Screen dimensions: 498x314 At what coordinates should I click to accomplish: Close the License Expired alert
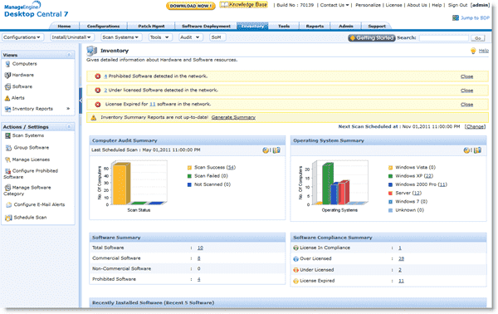tap(466, 105)
